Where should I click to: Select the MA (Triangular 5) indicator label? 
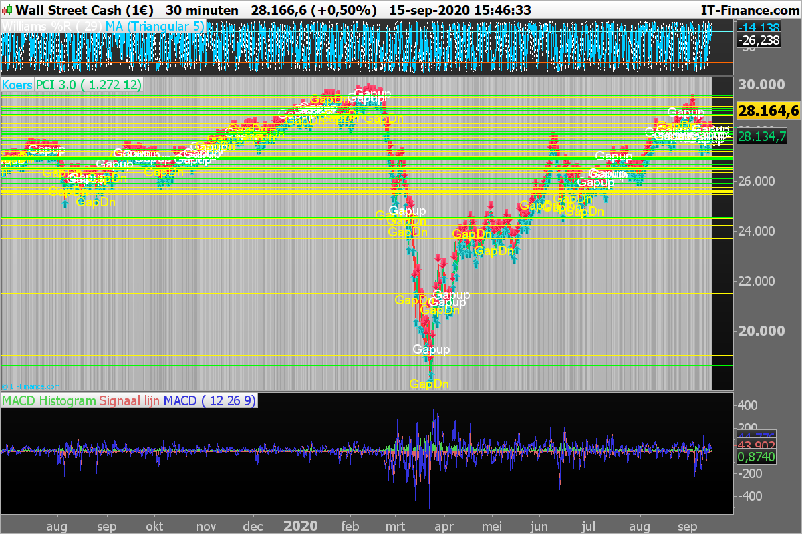pos(156,27)
